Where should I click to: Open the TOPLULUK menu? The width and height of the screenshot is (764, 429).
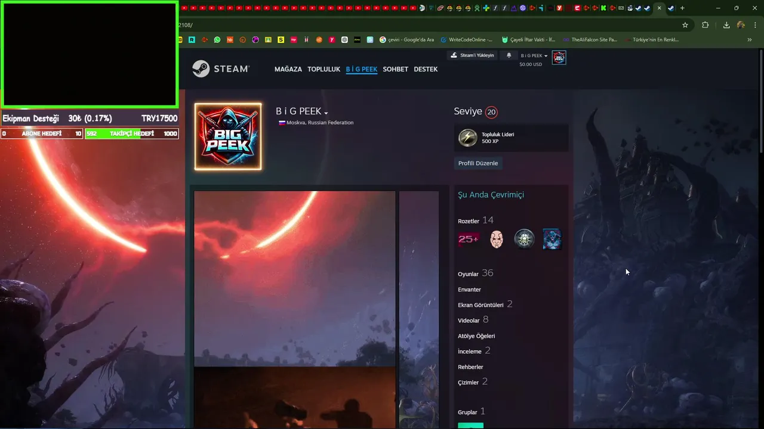click(x=324, y=69)
